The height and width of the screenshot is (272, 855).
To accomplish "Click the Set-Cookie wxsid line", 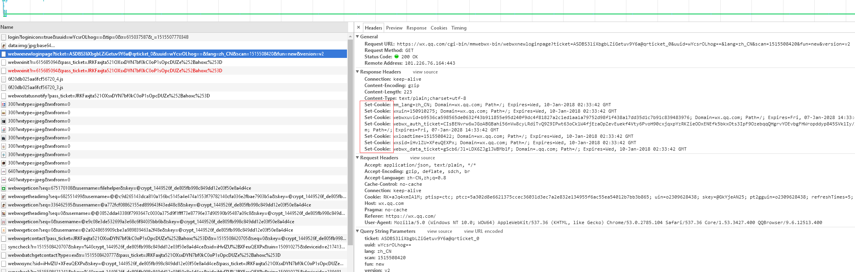I will click(x=500, y=143).
